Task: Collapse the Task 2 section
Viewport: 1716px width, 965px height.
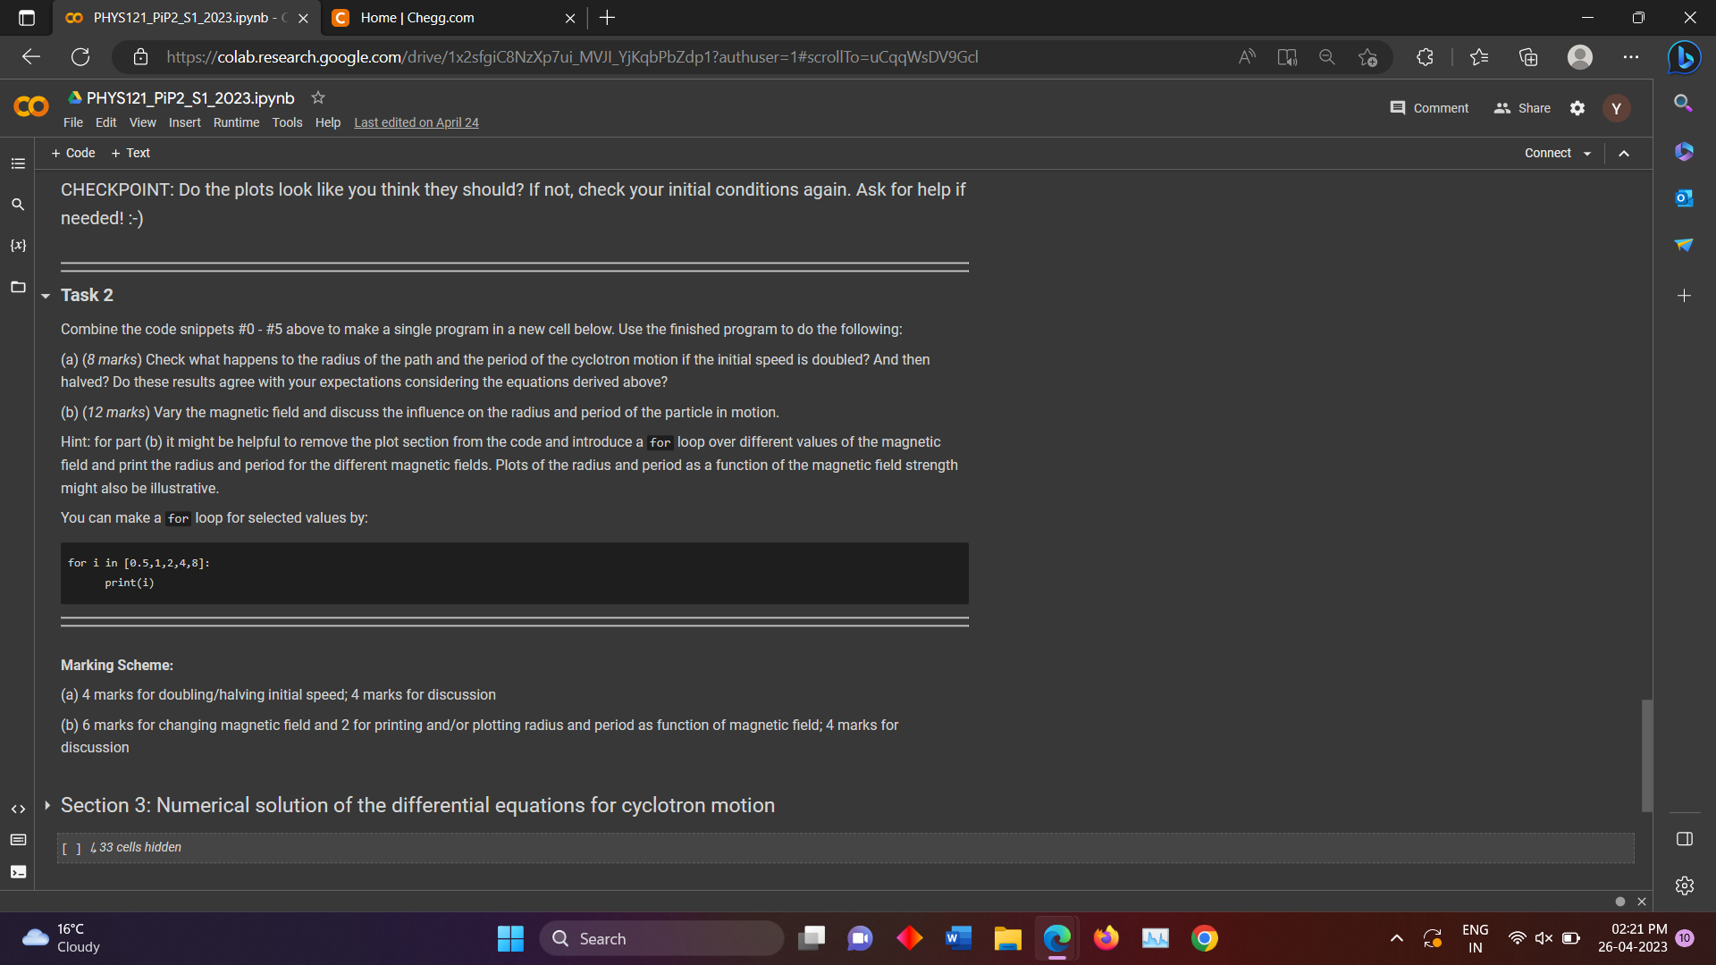Action: 46,296
